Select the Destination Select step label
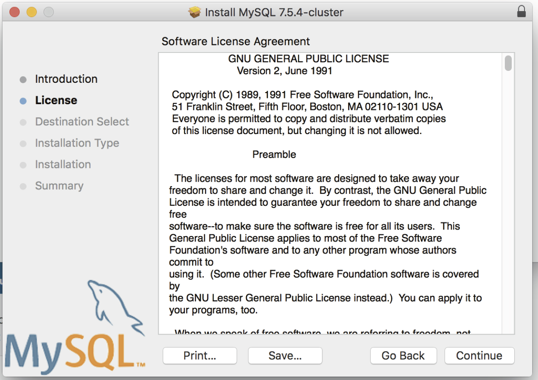 [82, 122]
